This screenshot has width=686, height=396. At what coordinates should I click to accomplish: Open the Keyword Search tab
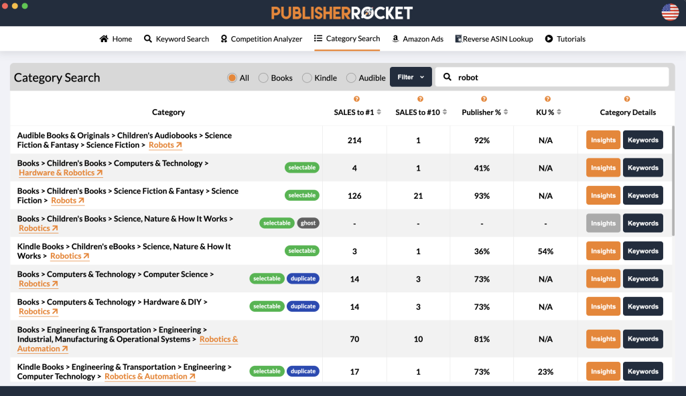click(176, 39)
